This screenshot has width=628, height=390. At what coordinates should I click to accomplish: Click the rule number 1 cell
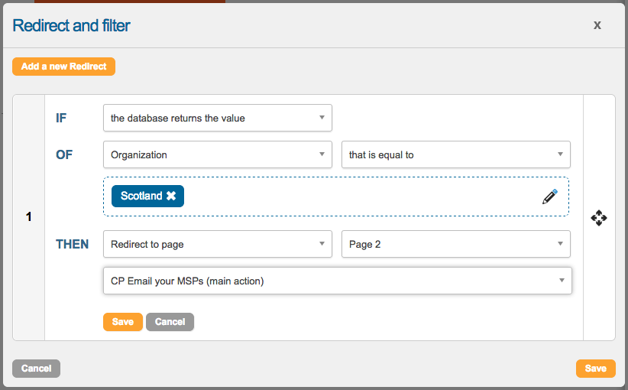29,217
